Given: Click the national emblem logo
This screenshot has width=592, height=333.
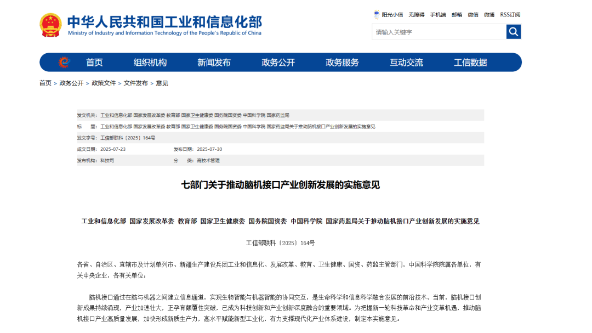Looking at the screenshot, I should coord(50,25).
